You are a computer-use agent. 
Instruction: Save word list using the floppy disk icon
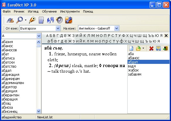[158, 48]
